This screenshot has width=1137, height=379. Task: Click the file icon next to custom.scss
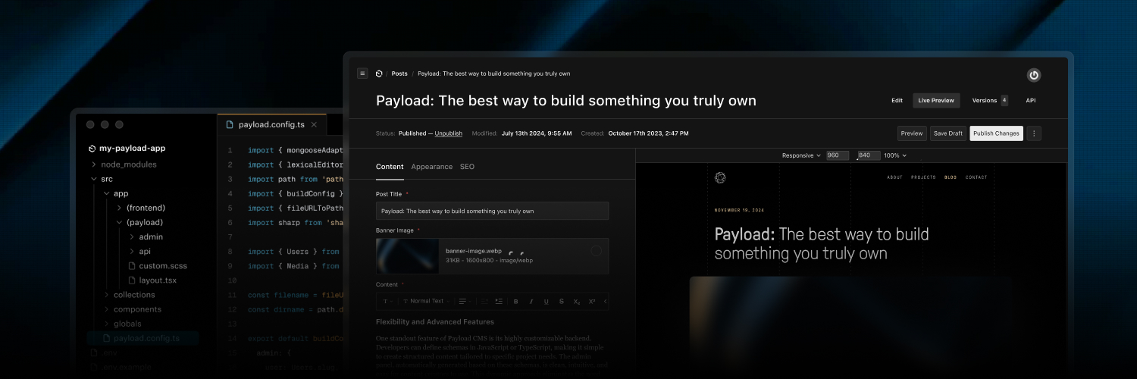point(132,266)
